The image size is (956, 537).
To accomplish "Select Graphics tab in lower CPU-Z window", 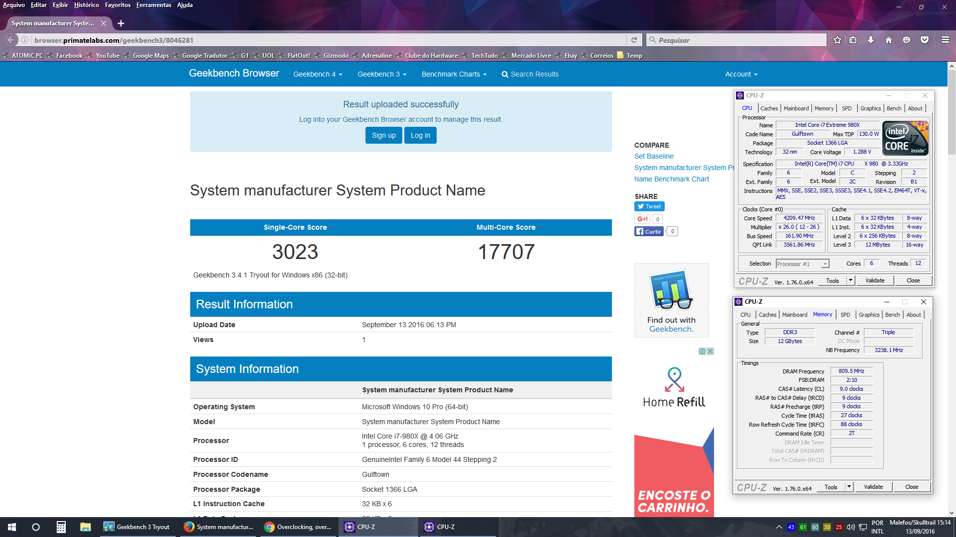I will point(869,315).
